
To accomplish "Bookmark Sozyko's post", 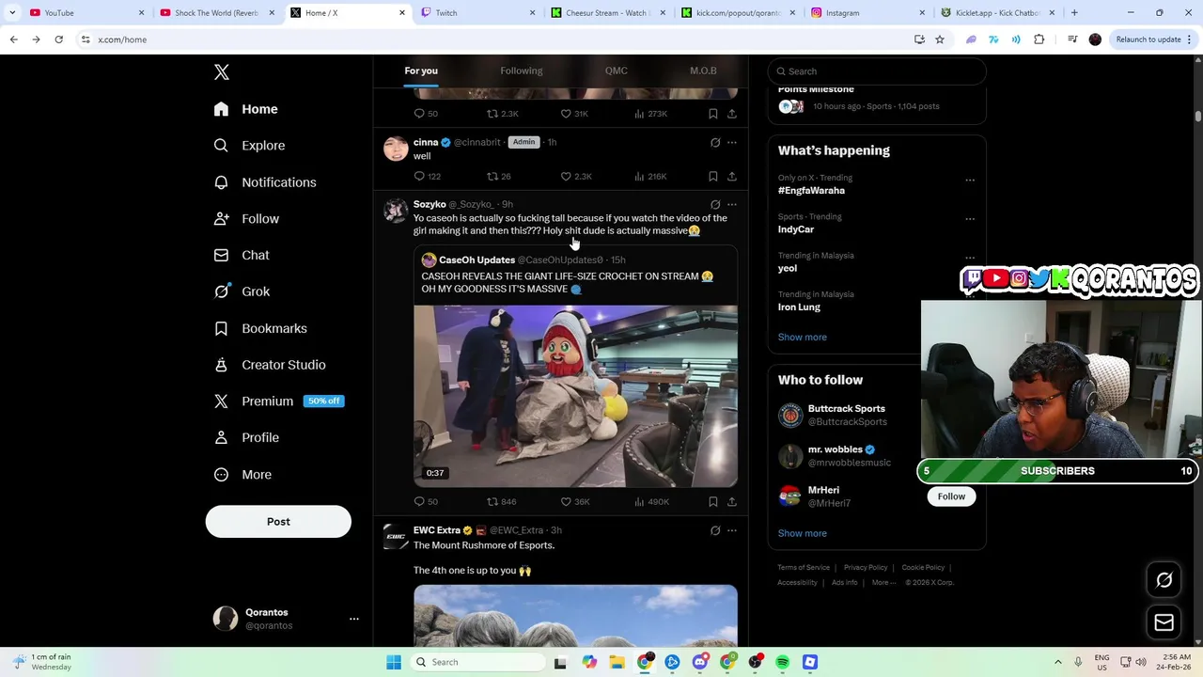I will 712,502.
